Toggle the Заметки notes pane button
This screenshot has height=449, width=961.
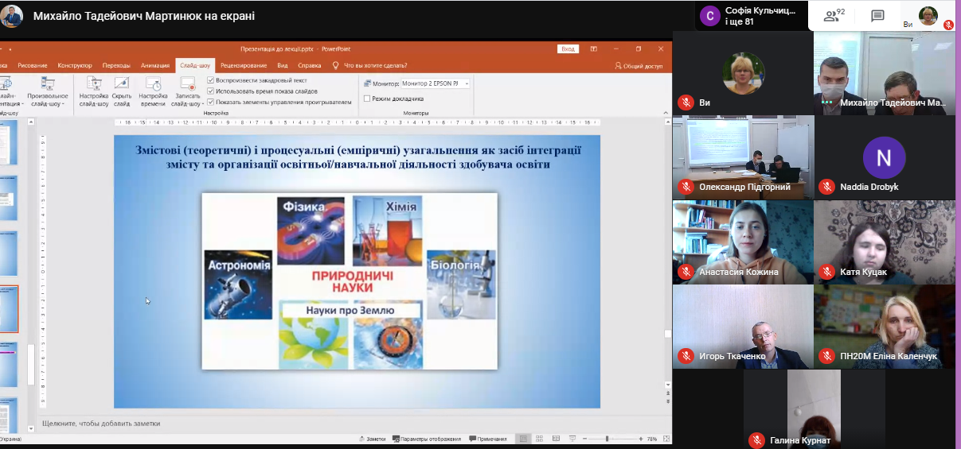(373, 439)
